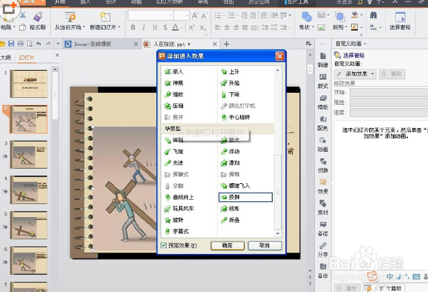This screenshot has width=428, height=292.
Task: Open the 效果 effects sidebar icon
Action: coord(323,182)
